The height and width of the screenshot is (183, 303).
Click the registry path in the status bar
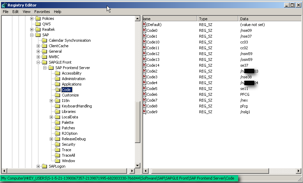pyautogui.click(x=118, y=178)
